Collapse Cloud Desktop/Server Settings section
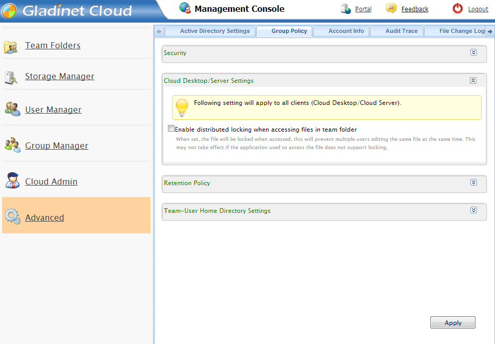This screenshot has width=495, height=344. coord(473,80)
